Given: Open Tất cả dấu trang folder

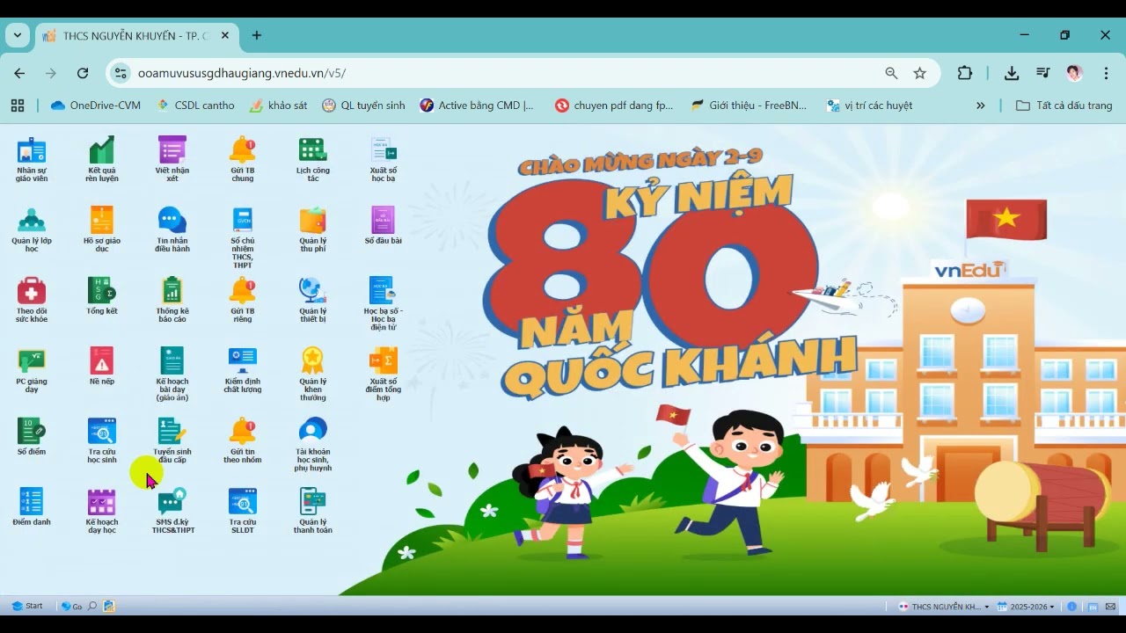Looking at the screenshot, I should tap(1064, 105).
